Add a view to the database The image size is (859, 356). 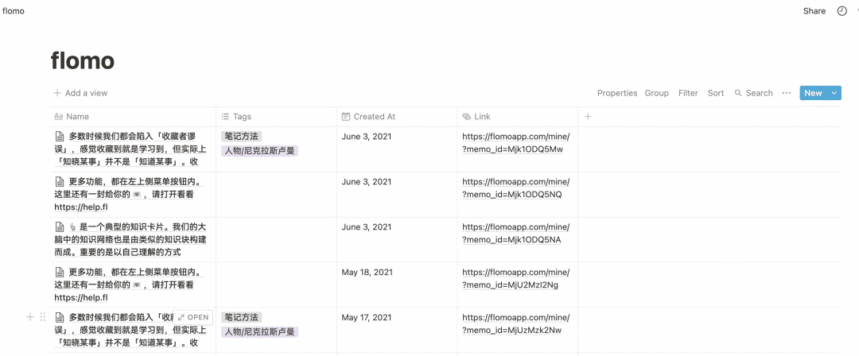point(80,93)
